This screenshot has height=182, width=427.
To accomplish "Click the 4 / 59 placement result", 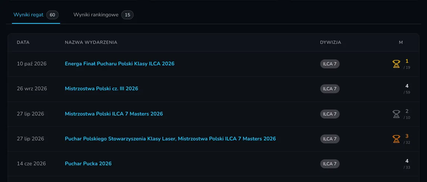I will 407,89.
